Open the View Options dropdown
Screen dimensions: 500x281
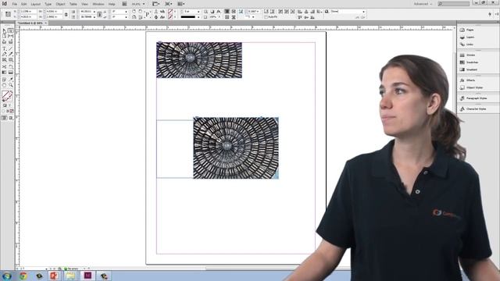click(156, 4)
